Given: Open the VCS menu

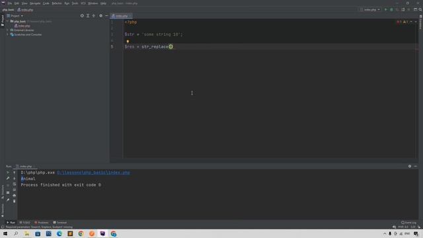Looking at the screenshot, I should tap(83, 3).
